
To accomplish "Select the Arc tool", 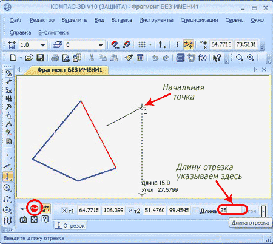I will pyautogui.click(x=8, y=199).
